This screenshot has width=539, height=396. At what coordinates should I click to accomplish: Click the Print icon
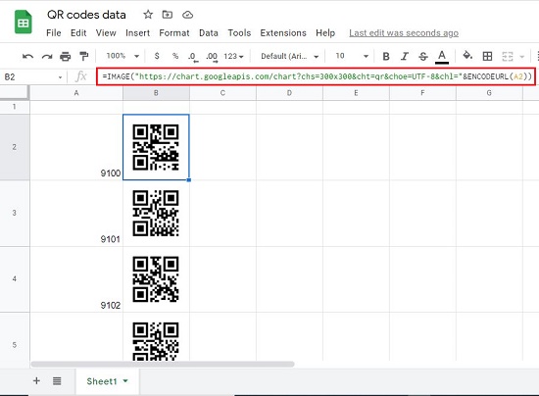[66, 56]
